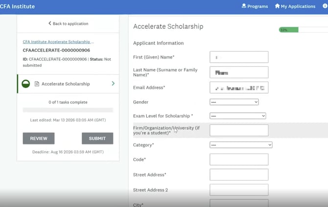Open the Category dropdown
The image size is (328, 207).
240,145
